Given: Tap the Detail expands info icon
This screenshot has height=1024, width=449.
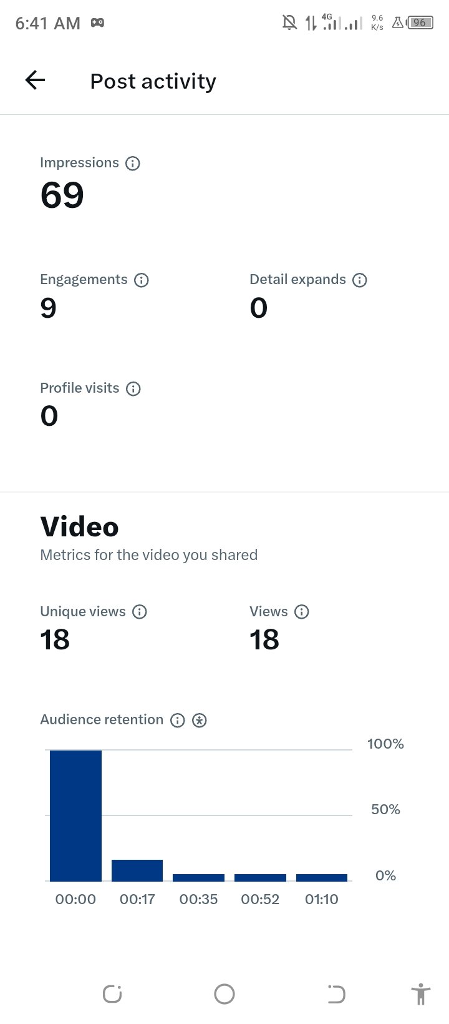Looking at the screenshot, I should (x=360, y=280).
